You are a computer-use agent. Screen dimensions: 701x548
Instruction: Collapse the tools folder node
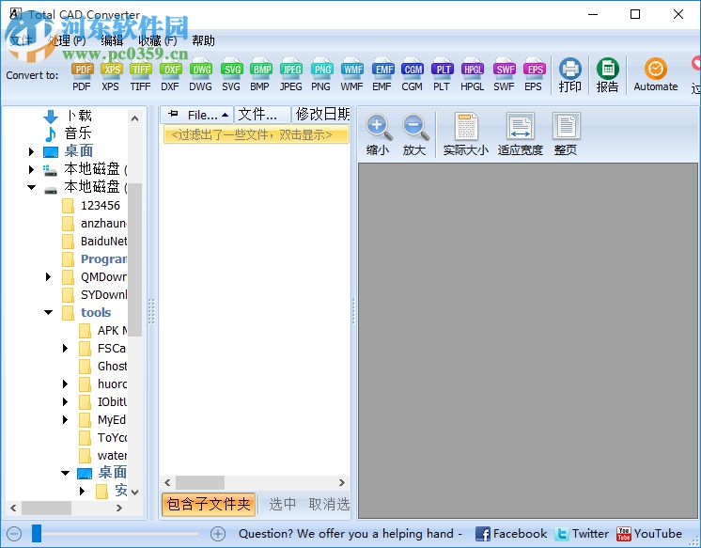[x=48, y=312]
